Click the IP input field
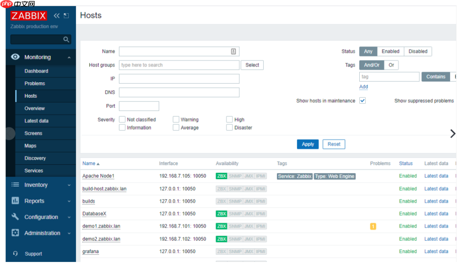The height and width of the screenshot is (268, 463). point(179,78)
